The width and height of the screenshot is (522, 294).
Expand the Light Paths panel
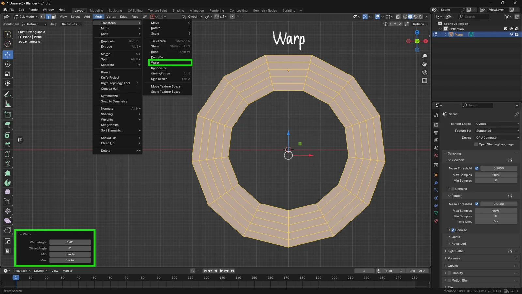(x=455, y=251)
